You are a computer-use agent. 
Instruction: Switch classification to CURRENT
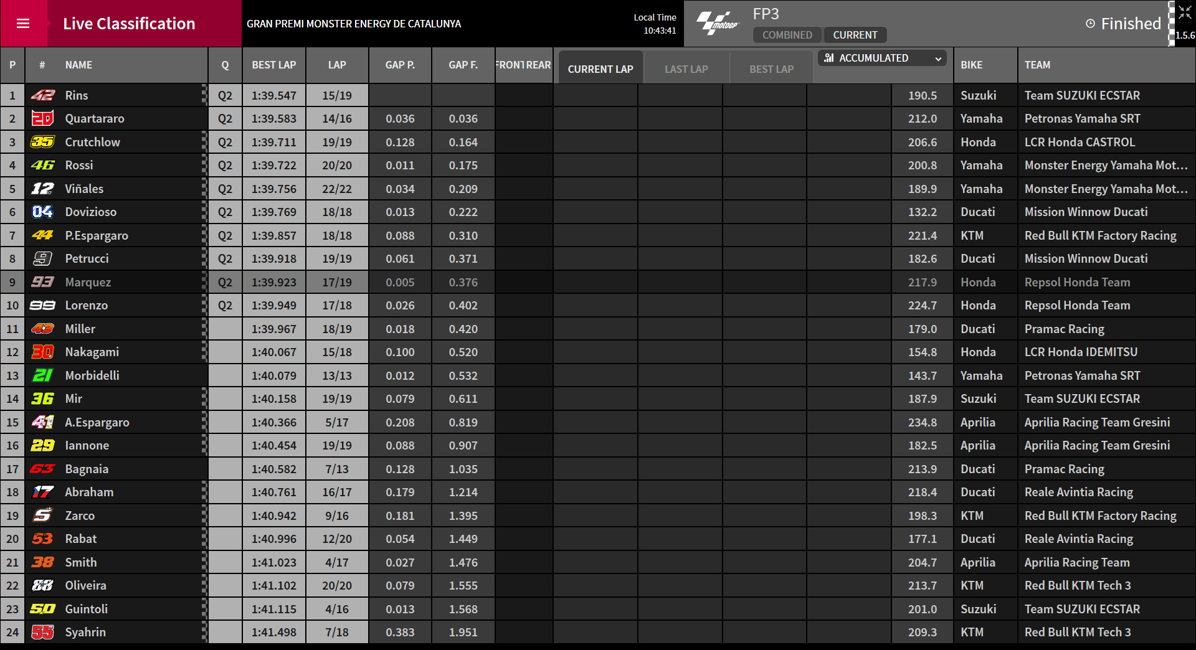855,35
